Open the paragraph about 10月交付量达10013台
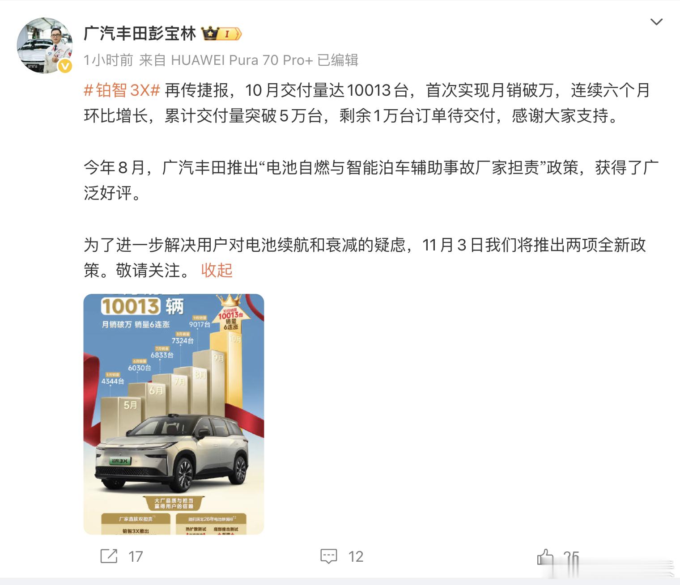Image resolution: width=680 pixels, height=585 pixels. point(367,103)
